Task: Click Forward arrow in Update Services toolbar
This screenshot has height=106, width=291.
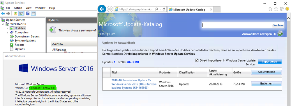Action: (8, 14)
